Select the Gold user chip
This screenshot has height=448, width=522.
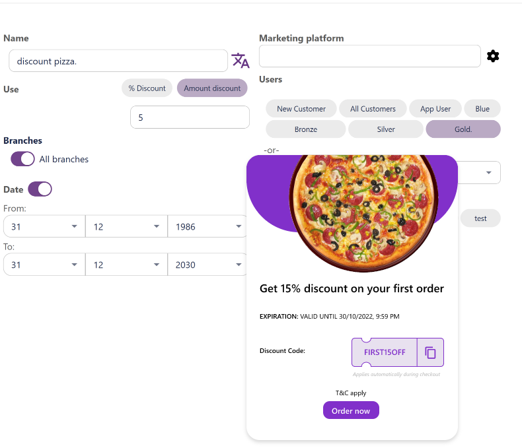(x=463, y=129)
